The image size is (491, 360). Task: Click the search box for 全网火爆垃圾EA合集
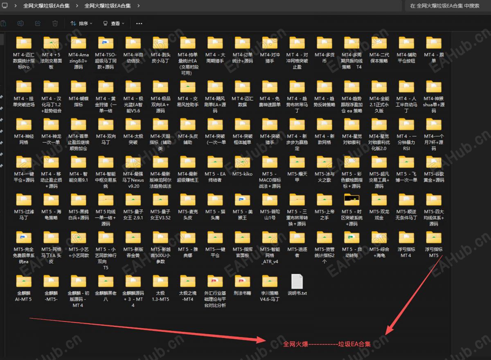[448, 6]
